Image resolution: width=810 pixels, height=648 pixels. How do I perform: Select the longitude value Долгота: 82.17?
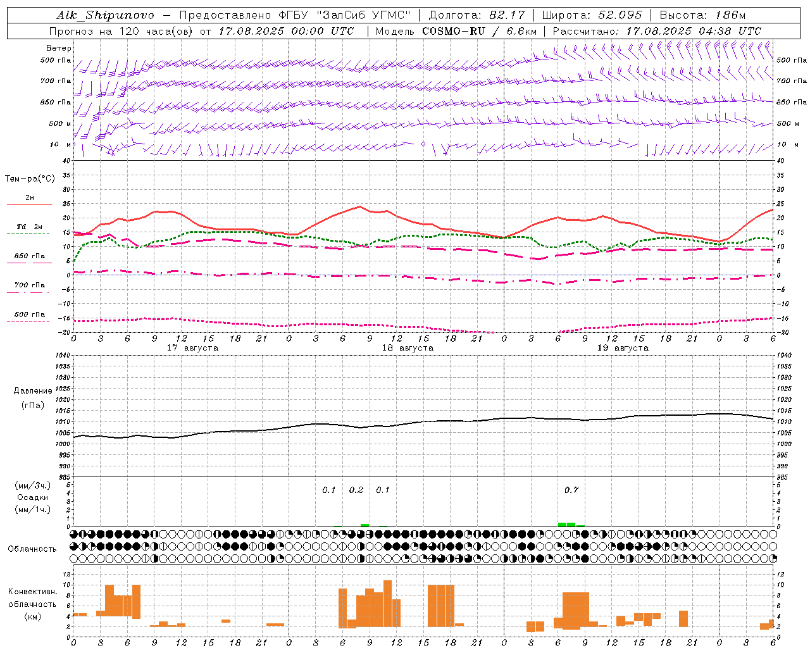[477, 15]
